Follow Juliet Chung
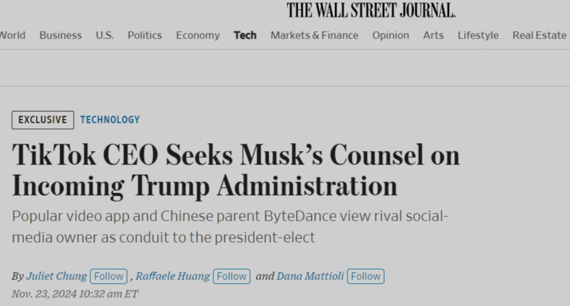 109,276
